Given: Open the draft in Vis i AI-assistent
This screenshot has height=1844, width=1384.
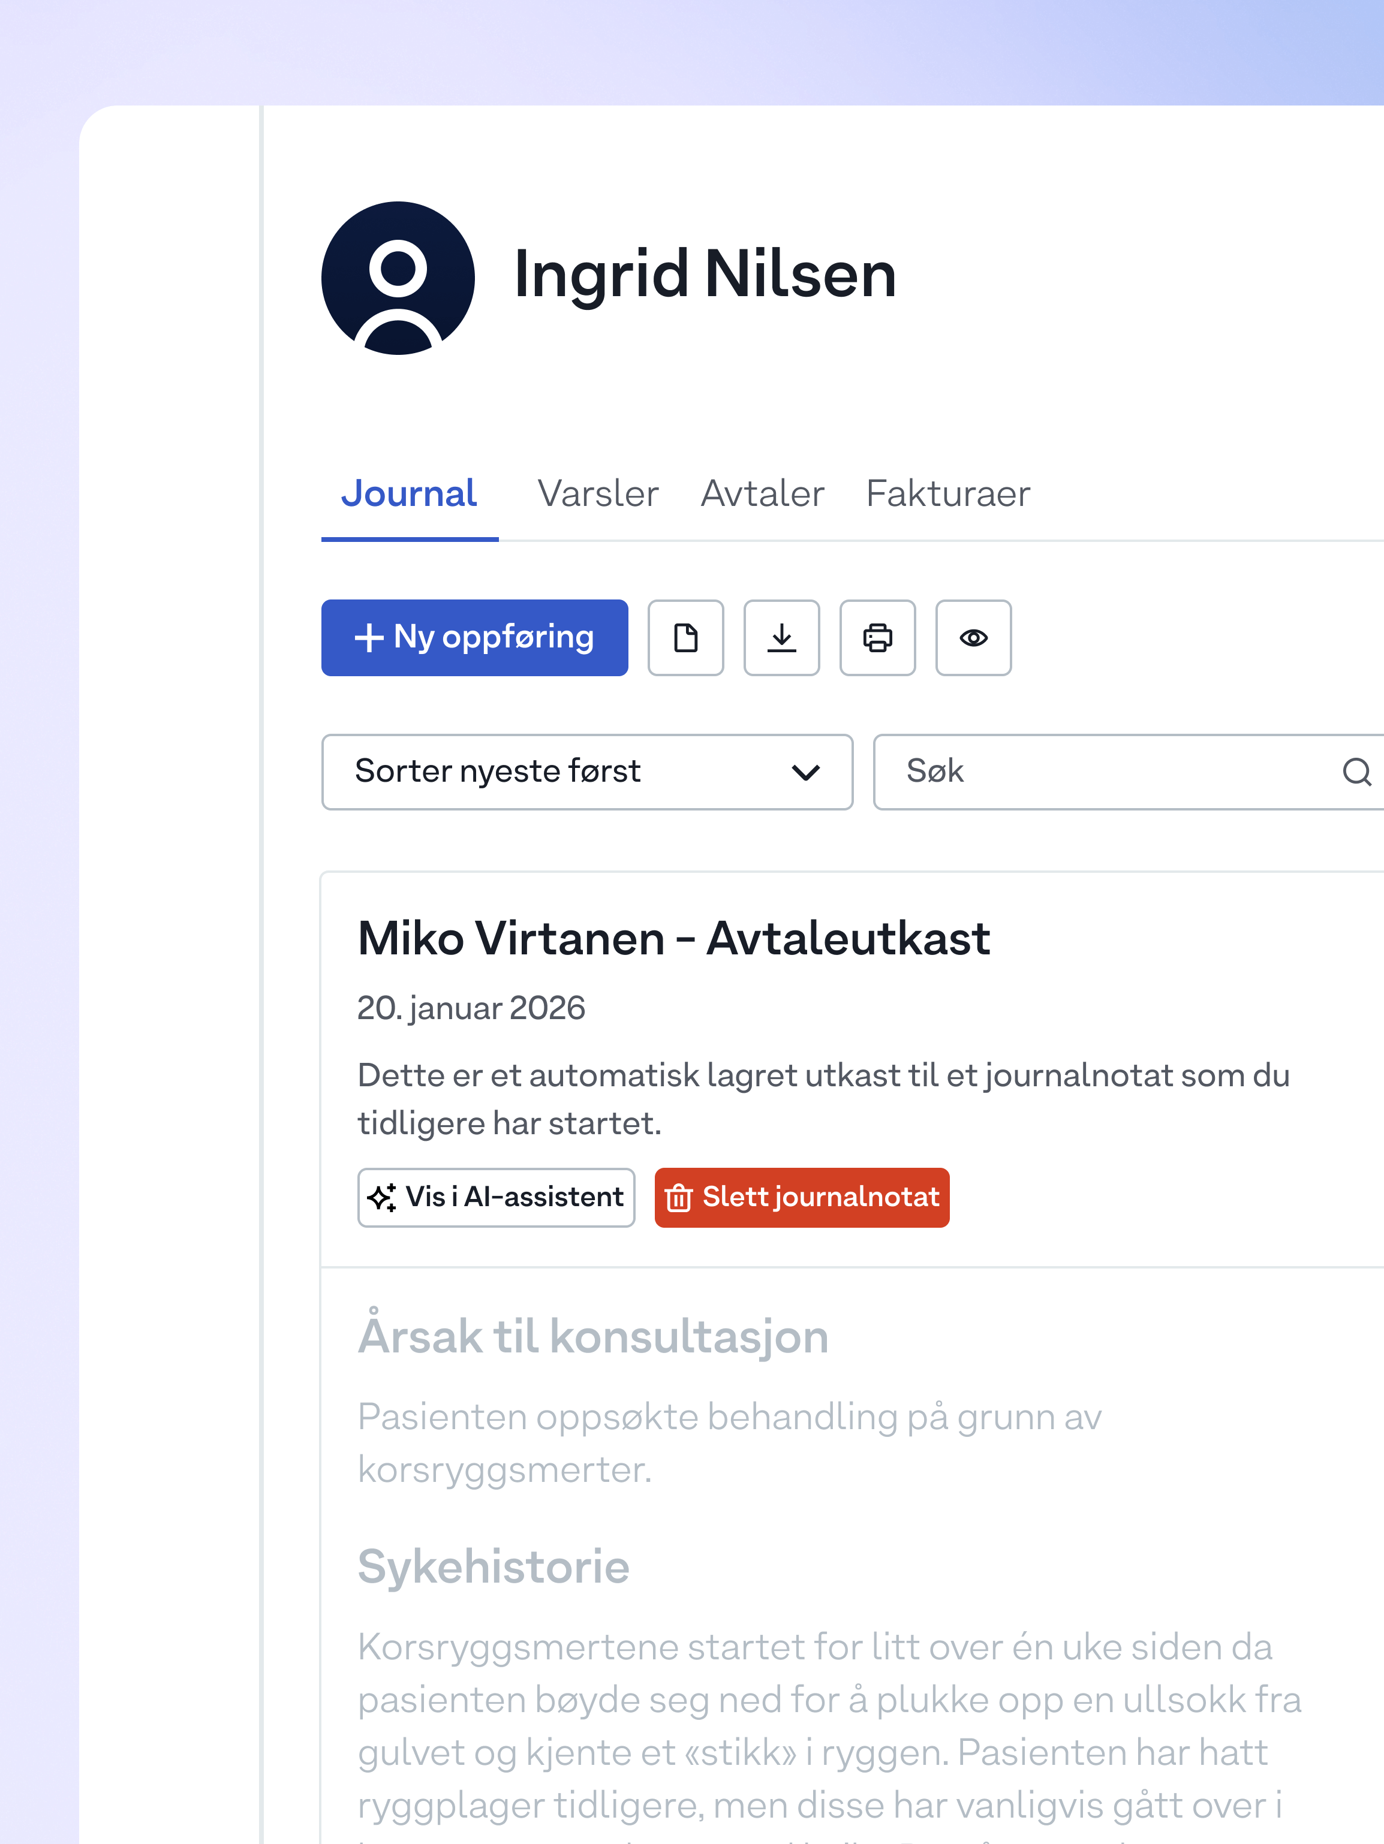Looking at the screenshot, I should 496,1198.
